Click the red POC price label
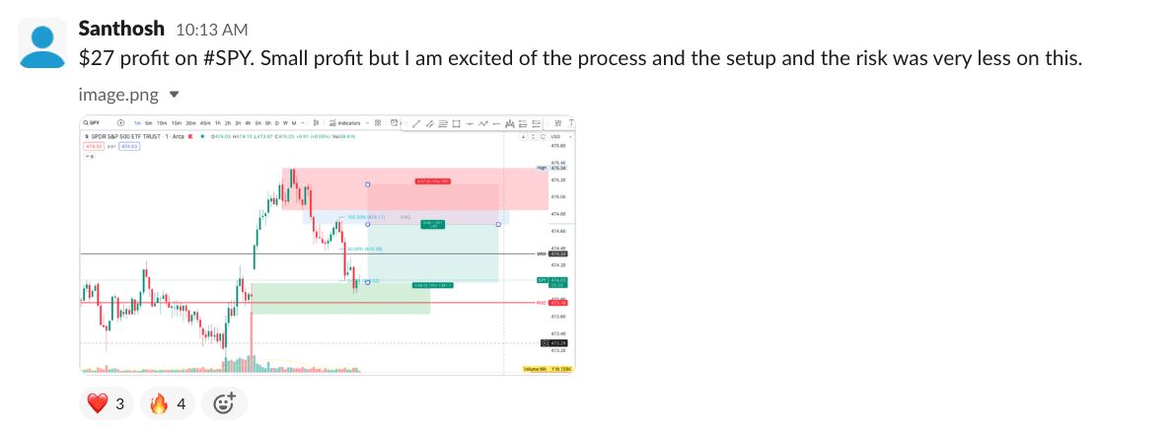Screen dimensions: 1172x432 point(558,303)
